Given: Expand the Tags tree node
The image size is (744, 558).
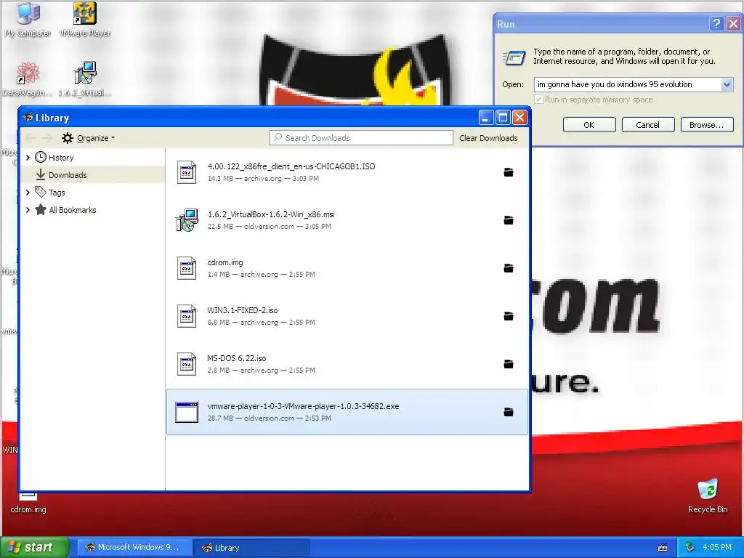Looking at the screenshot, I should click(x=28, y=192).
